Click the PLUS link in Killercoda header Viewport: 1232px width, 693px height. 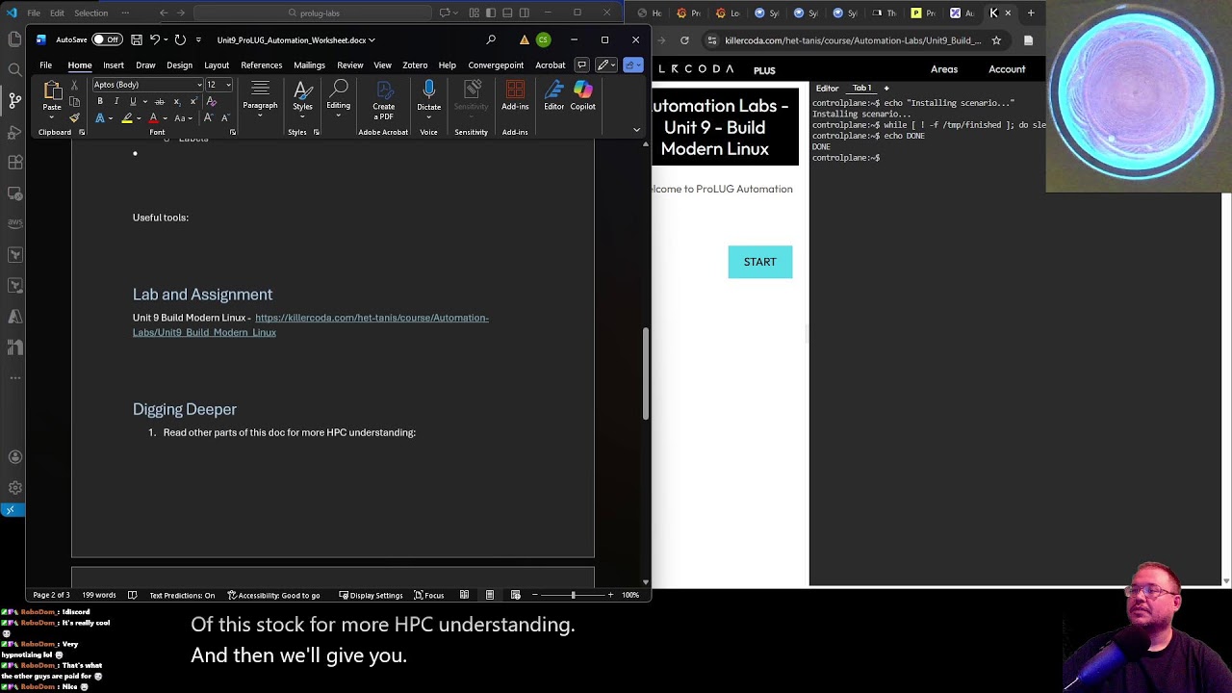point(764,70)
